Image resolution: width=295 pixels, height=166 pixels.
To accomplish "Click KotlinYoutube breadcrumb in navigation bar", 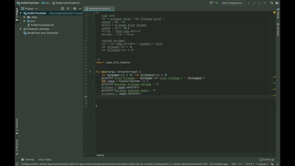I will coord(28,3).
